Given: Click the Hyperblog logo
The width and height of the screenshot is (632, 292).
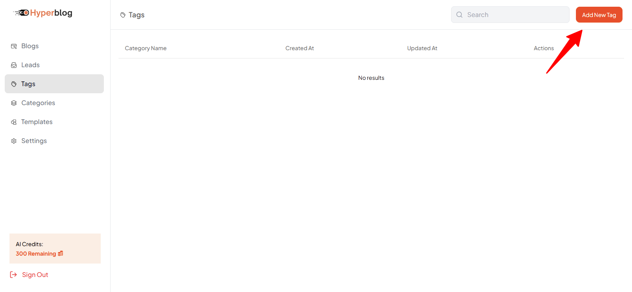Looking at the screenshot, I should (x=43, y=13).
